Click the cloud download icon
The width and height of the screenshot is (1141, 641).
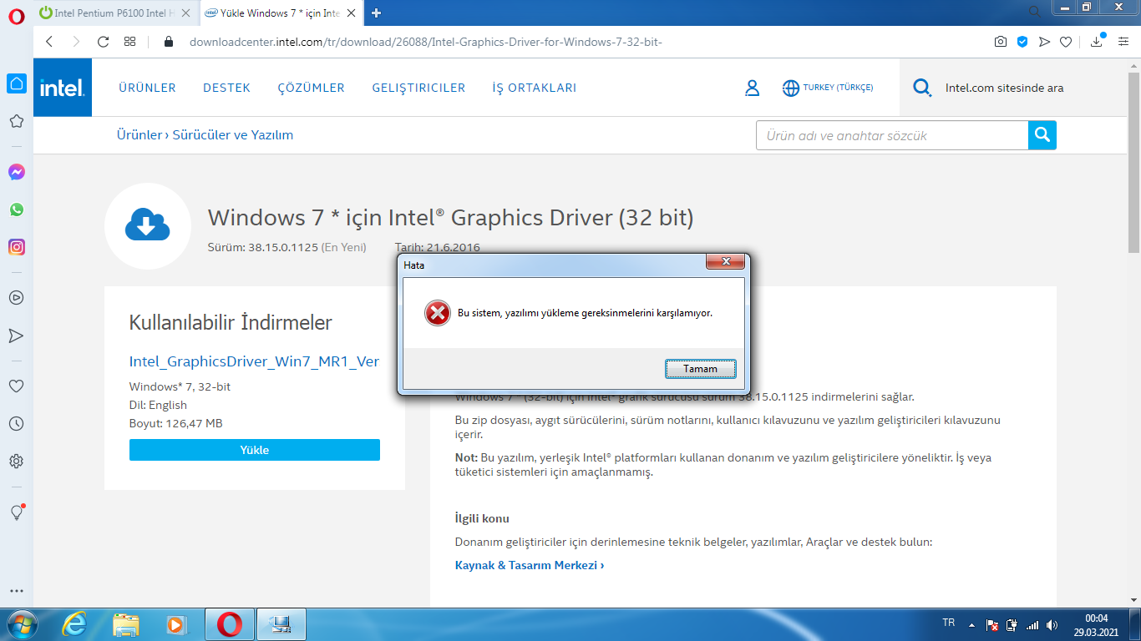pyautogui.click(x=148, y=226)
